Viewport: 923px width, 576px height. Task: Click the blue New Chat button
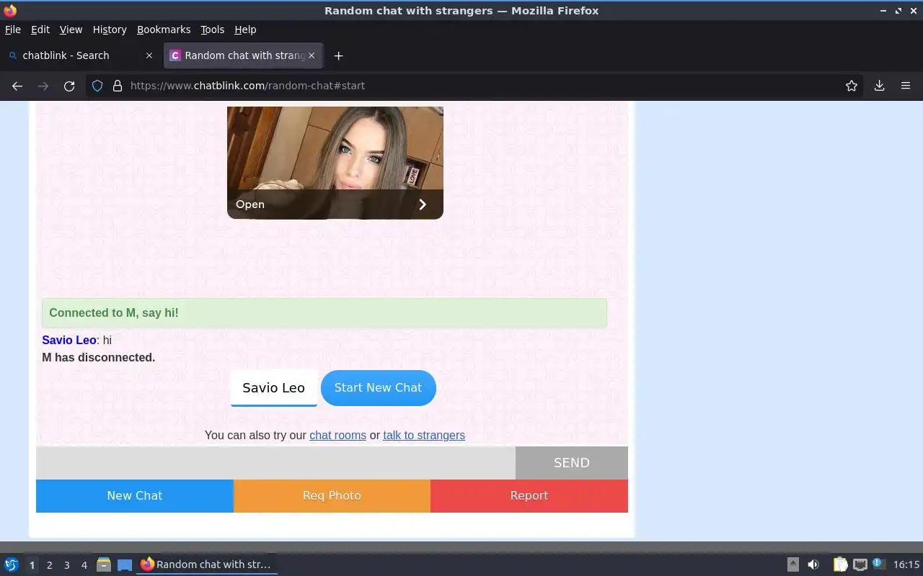tap(135, 496)
